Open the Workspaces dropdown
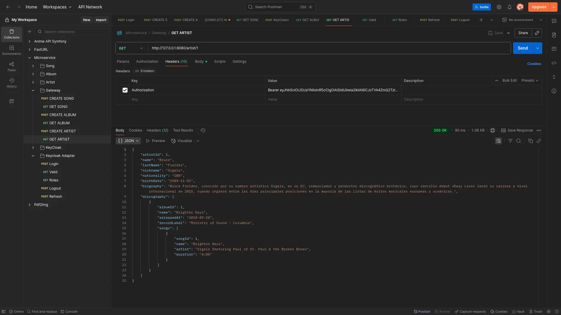 (57, 7)
